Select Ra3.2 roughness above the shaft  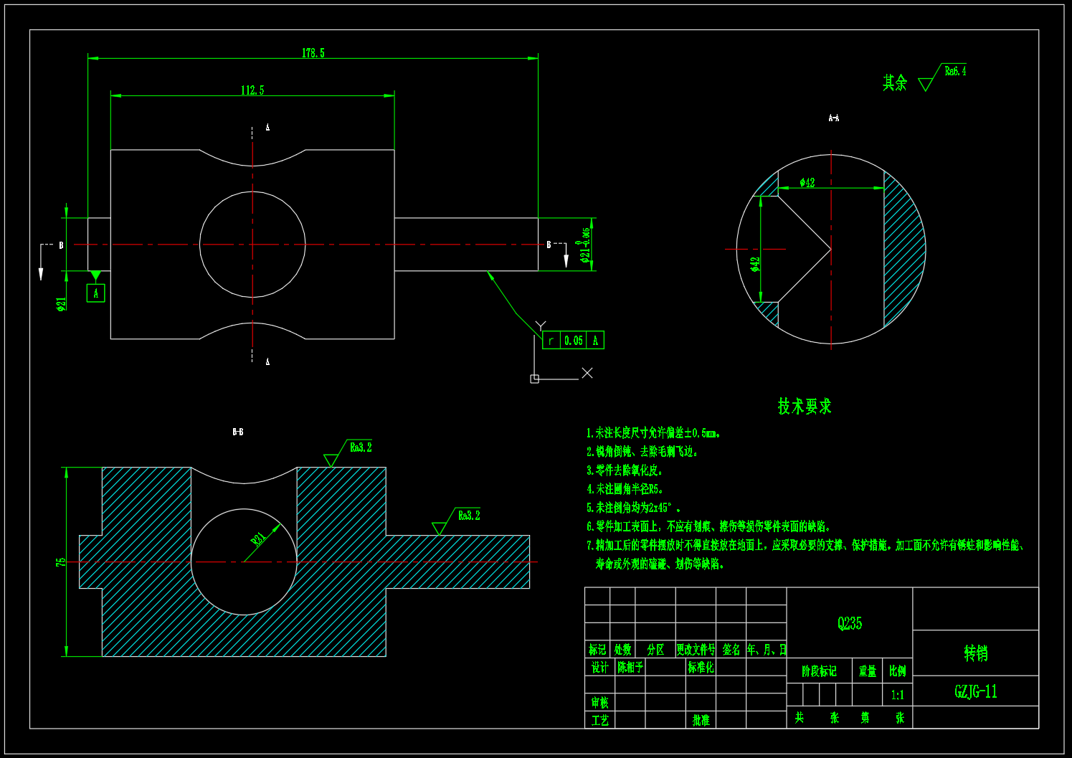469,516
